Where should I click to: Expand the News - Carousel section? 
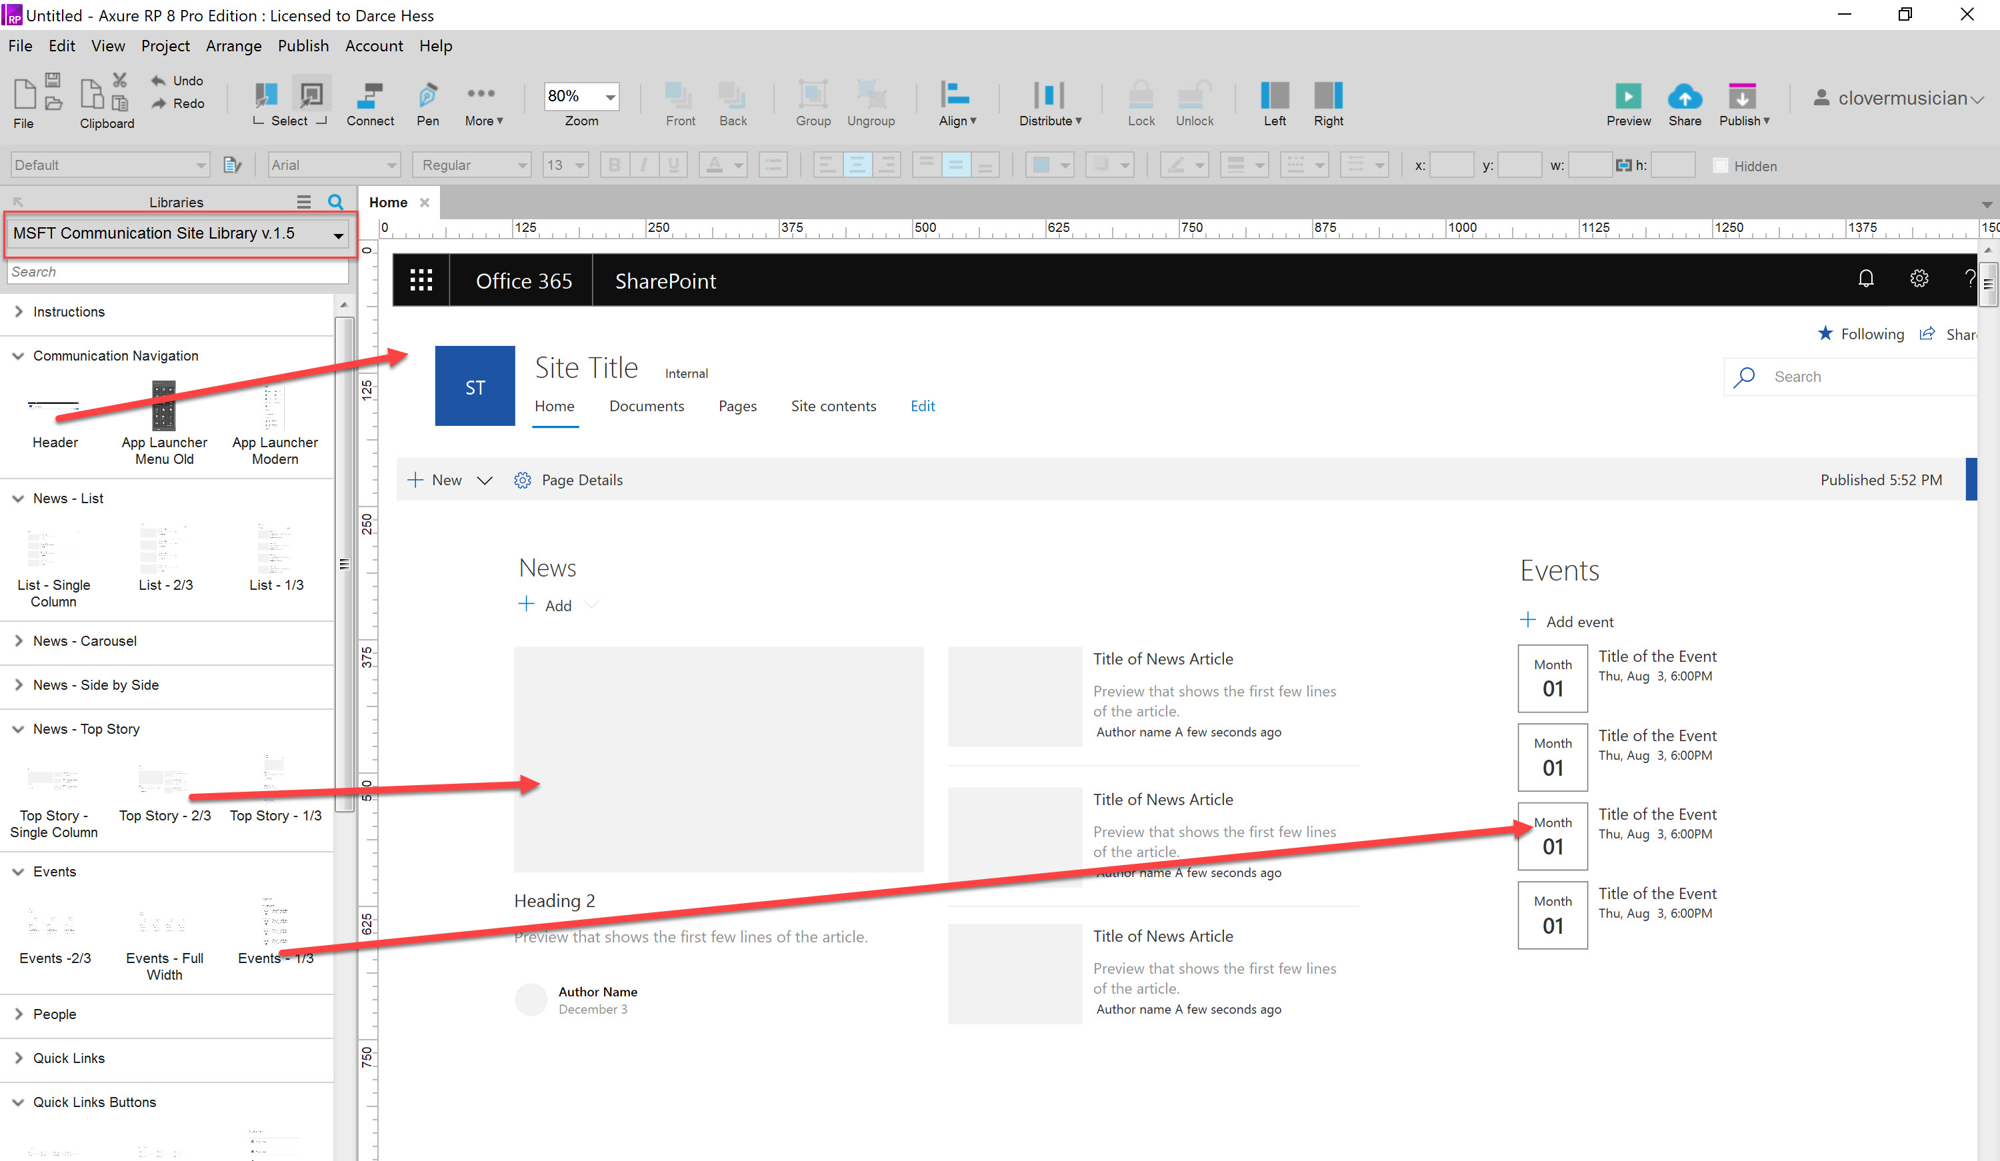coord(85,640)
